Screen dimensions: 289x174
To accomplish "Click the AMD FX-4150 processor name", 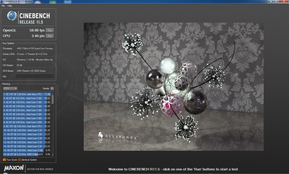I will point(35,49).
